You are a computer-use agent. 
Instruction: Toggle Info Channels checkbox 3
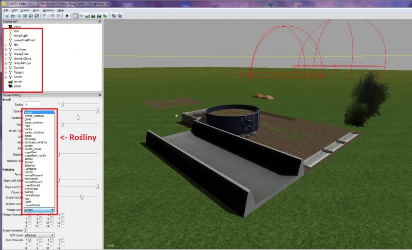pos(62,240)
